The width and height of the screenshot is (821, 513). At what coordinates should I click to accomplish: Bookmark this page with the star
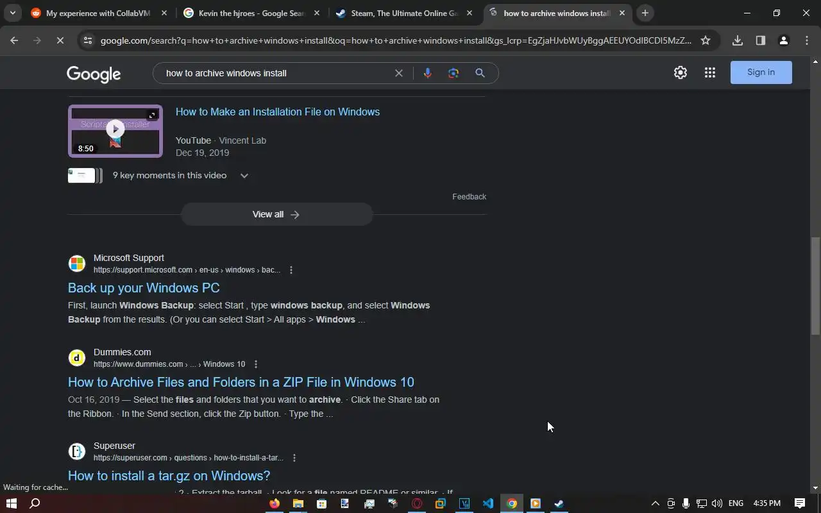click(x=706, y=40)
